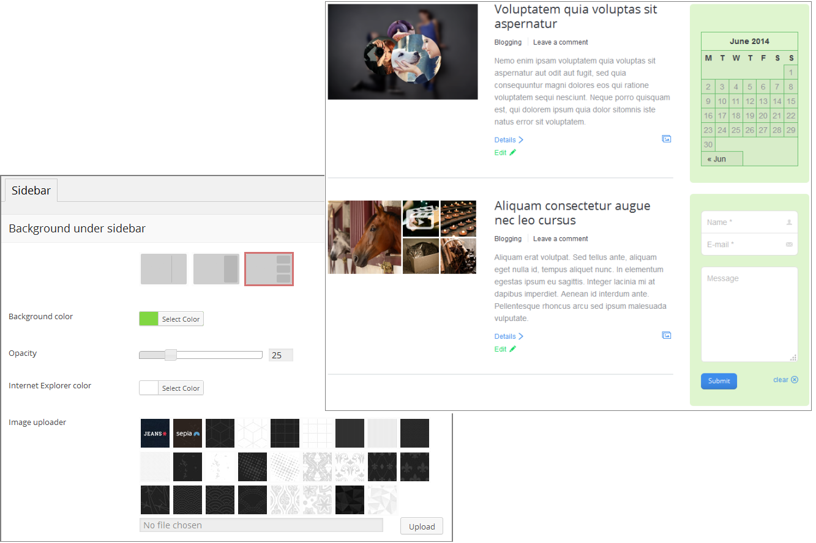This screenshot has height=543, width=816.
Task: Click gallery icon on second blog post
Action: click(x=666, y=335)
